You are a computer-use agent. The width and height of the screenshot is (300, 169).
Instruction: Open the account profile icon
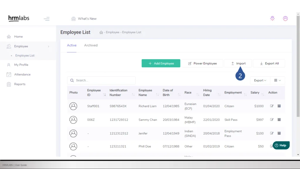[285, 18]
